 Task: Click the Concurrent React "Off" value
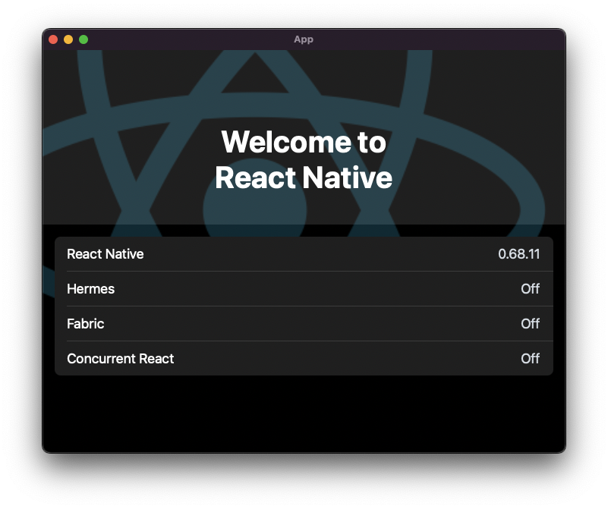530,359
